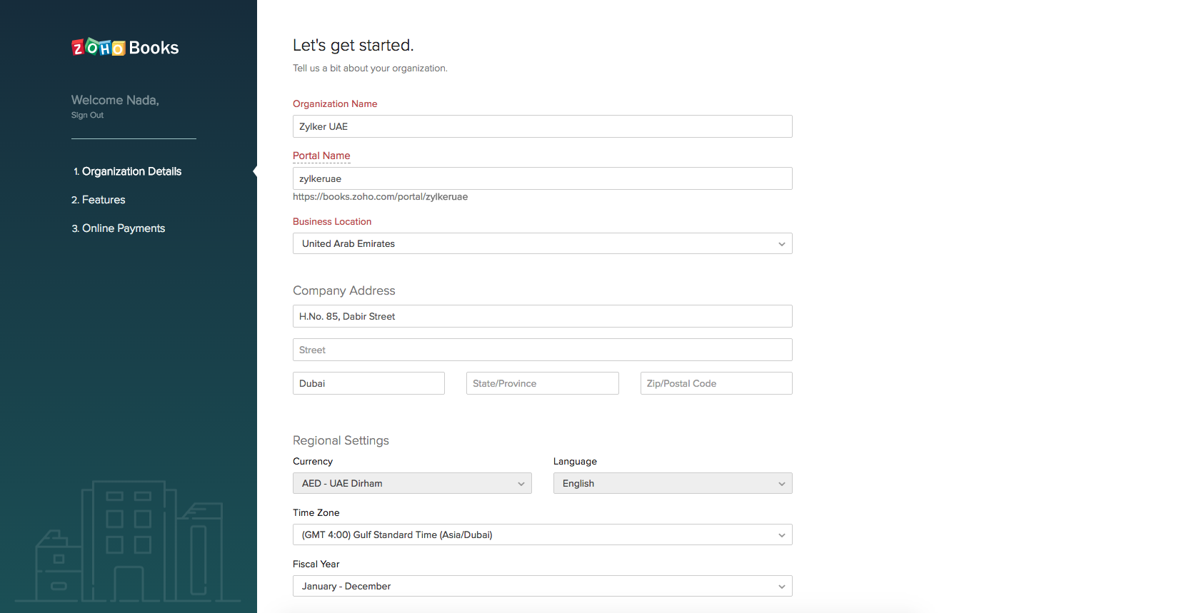Click the building illustration in the sidebar
The height and width of the screenshot is (613, 1194).
click(x=129, y=542)
